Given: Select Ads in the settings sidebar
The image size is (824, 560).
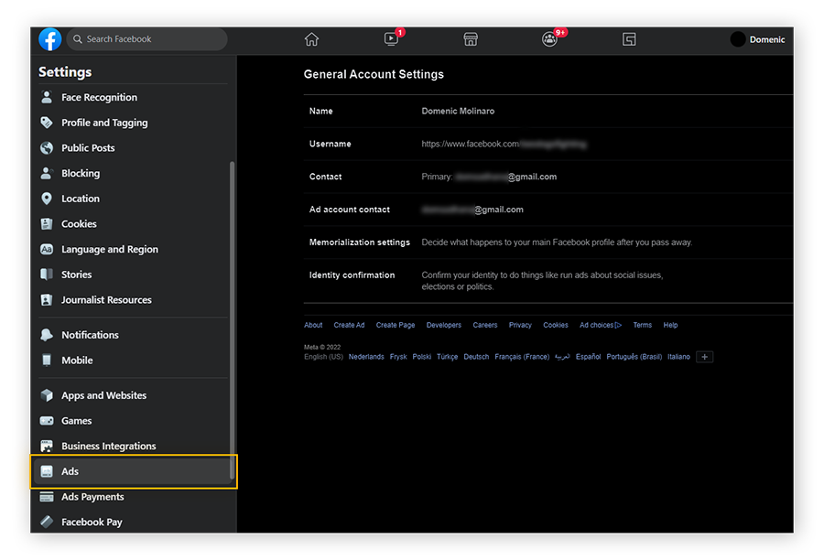Looking at the screenshot, I should (x=134, y=471).
